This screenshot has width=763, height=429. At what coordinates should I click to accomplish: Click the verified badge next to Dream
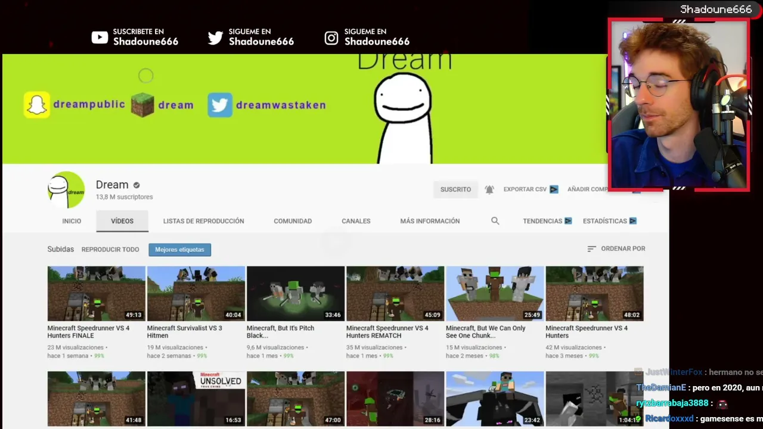tap(137, 185)
